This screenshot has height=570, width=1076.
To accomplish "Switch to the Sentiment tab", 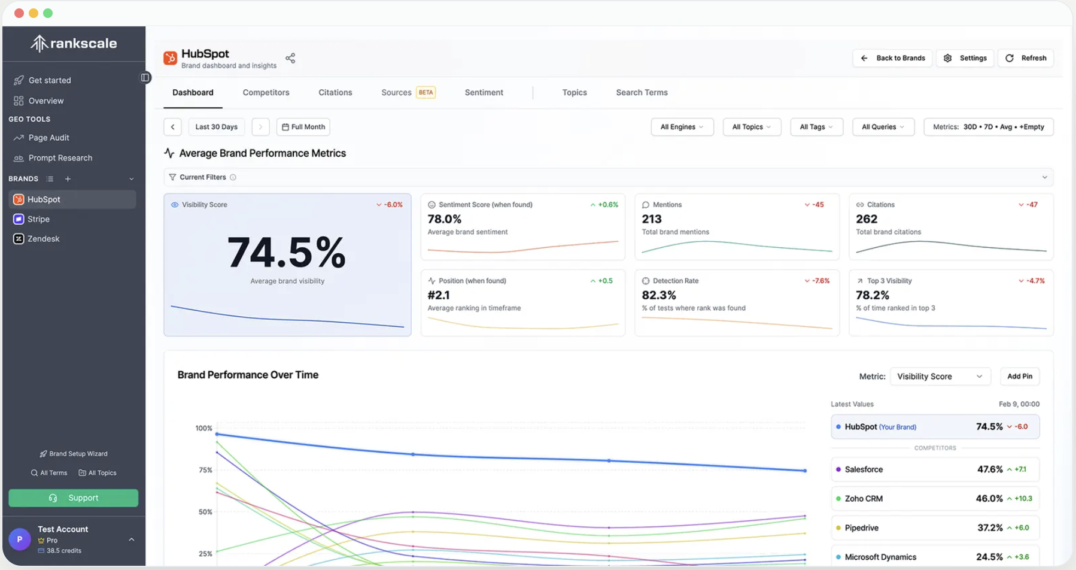I will (484, 93).
